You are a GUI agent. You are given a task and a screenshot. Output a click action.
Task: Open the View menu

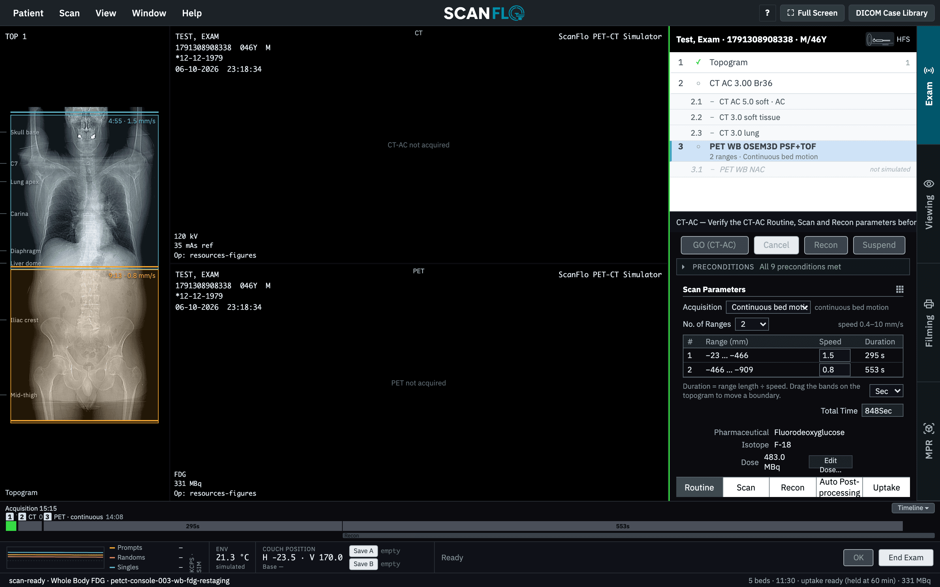(106, 13)
